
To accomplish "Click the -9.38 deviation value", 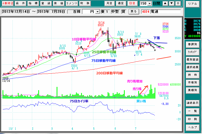I will (165, 104).
